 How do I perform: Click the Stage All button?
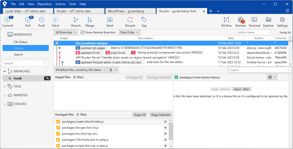(140, 115)
